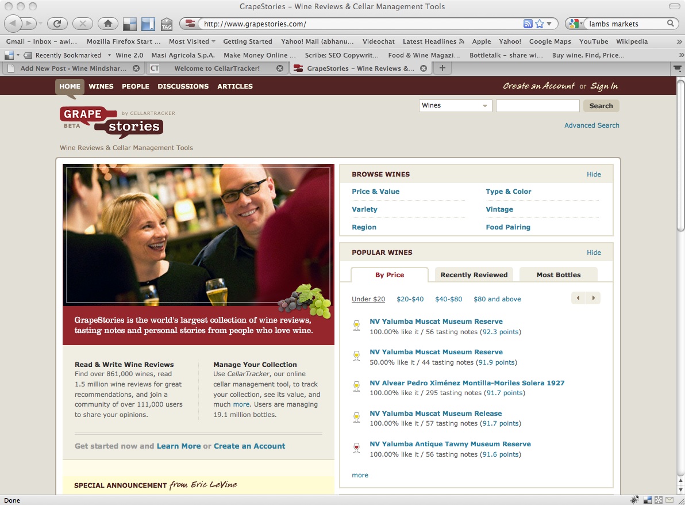Expand the Most Visited bookmarks menu
Image resolution: width=685 pixels, height=505 pixels.
click(192, 41)
